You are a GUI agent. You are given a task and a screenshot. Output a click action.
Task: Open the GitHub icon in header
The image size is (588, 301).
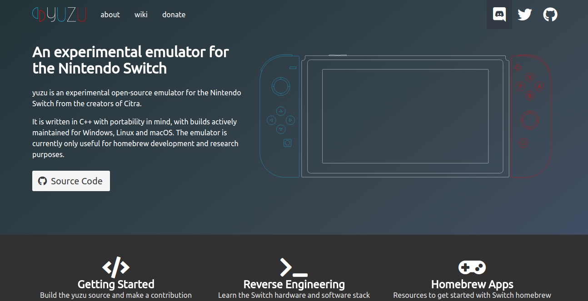(550, 15)
